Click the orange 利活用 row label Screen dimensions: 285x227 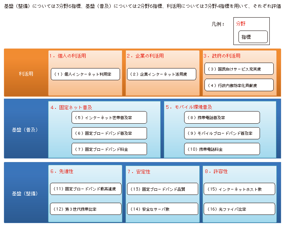click(26, 74)
